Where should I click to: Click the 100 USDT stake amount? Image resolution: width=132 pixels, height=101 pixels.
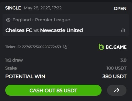point(117,68)
